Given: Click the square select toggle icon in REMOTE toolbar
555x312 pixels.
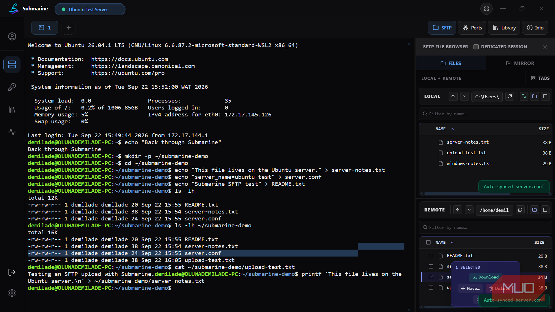Looking at the screenshot, I should (x=545, y=210).
